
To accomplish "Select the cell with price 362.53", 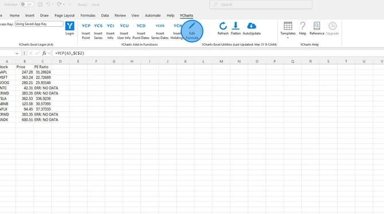I will coord(25,98).
